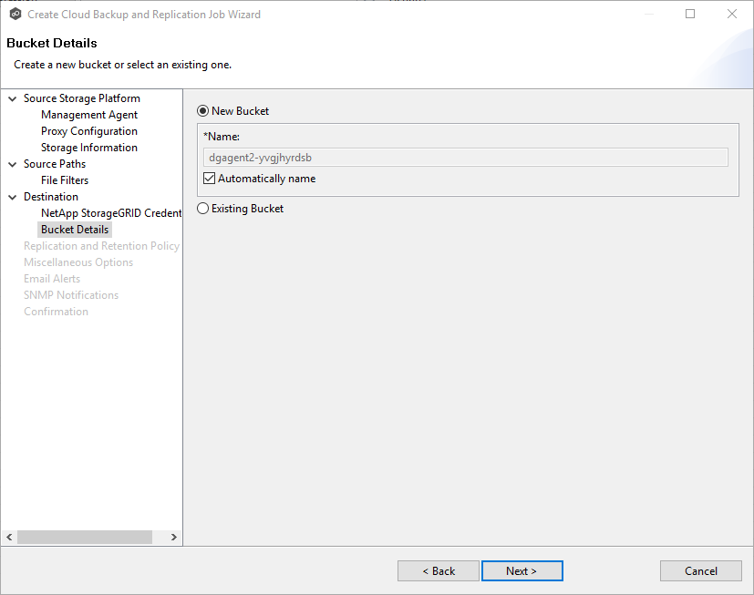Collapse the Destination tree section
Image resolution: width=754 pixels, height=595 pixels.
coord(11,196)
